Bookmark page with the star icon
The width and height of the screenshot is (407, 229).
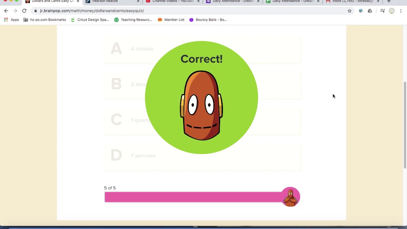pyautogui.click(x=349, y=11)
